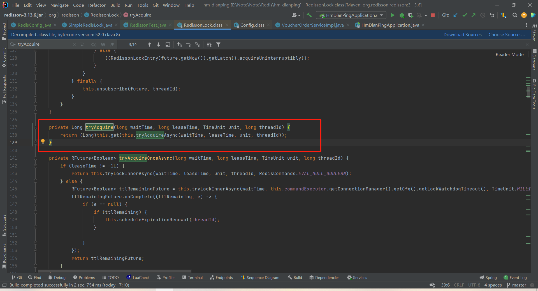Toggle multiline search mode icon
This screenshot has height=291, width=538.
[82, 45]
